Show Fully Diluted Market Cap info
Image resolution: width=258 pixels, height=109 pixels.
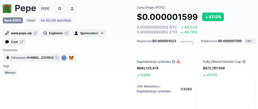(244, 62)
